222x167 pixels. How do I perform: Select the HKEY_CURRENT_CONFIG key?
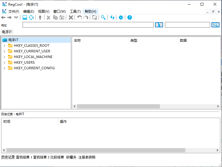click(34, 68)
